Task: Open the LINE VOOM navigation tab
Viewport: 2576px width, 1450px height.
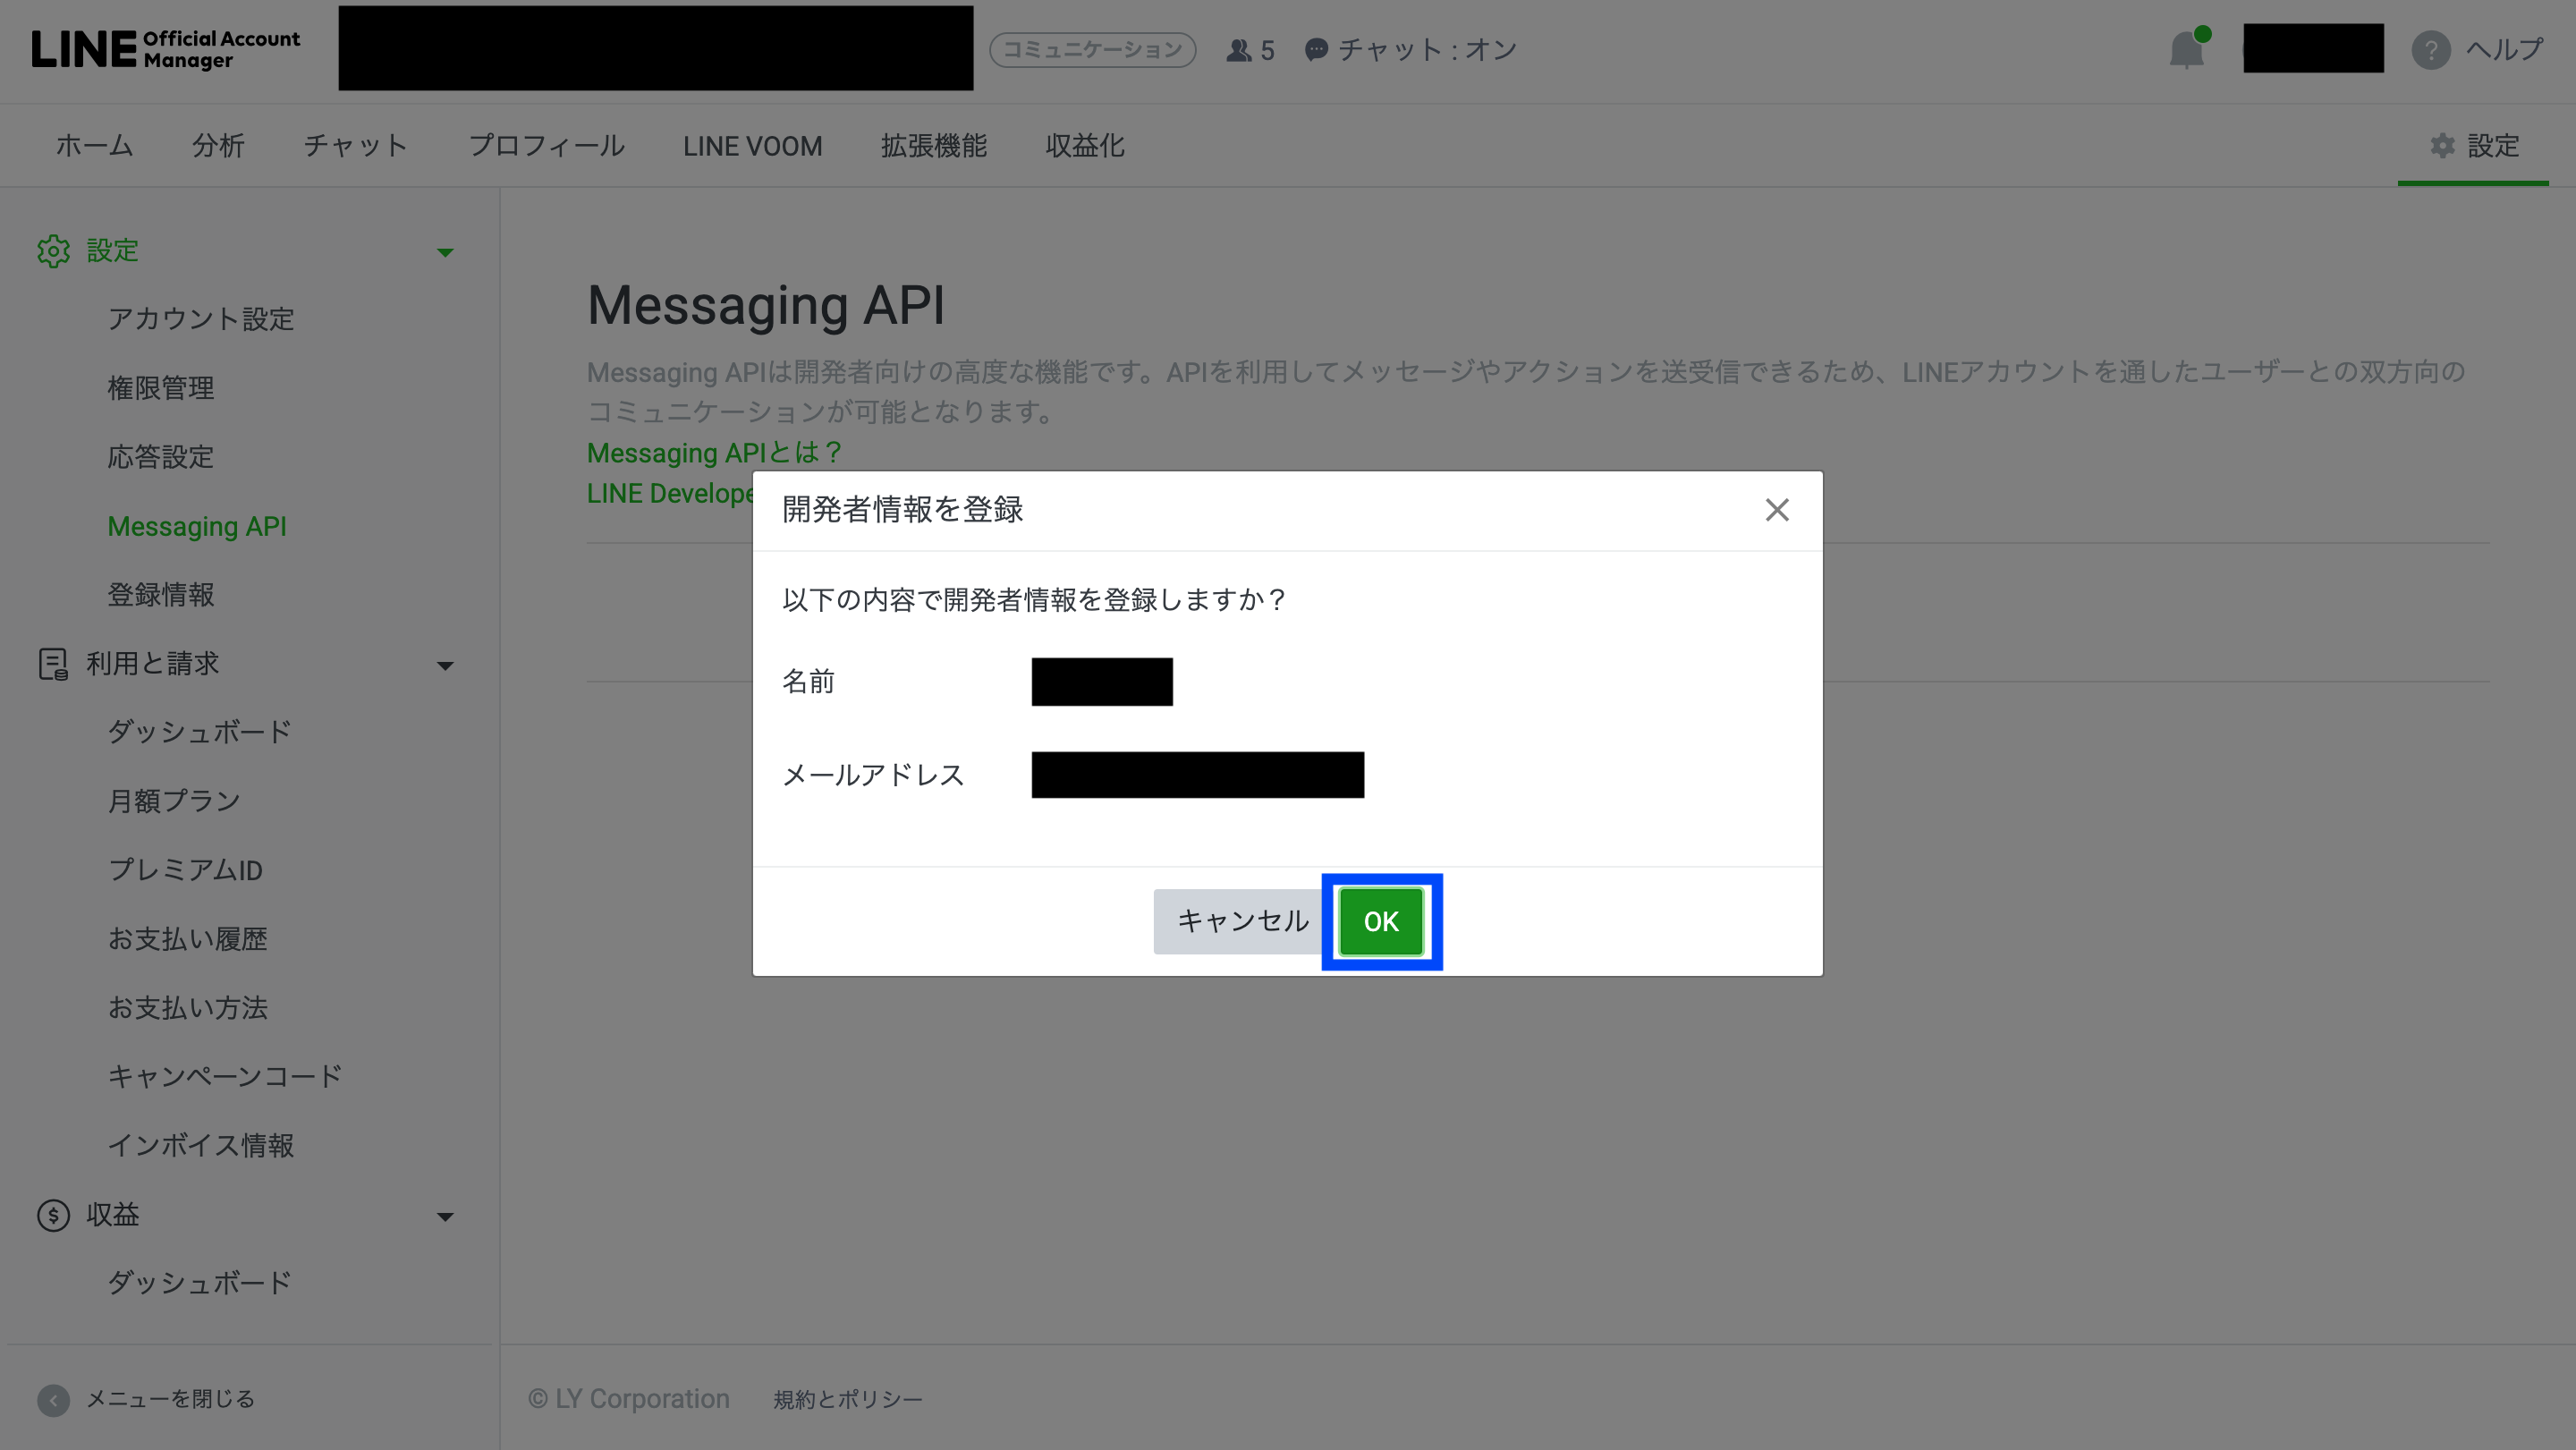Action: 752,146
